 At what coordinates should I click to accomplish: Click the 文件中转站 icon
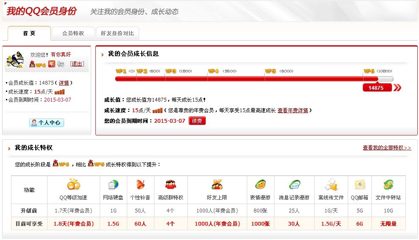point(388,184)
